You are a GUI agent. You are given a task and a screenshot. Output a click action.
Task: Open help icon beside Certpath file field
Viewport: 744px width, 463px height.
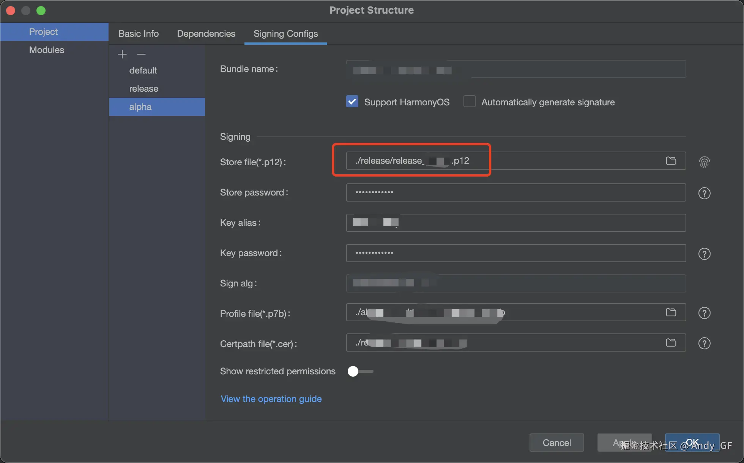coord(704,343)
